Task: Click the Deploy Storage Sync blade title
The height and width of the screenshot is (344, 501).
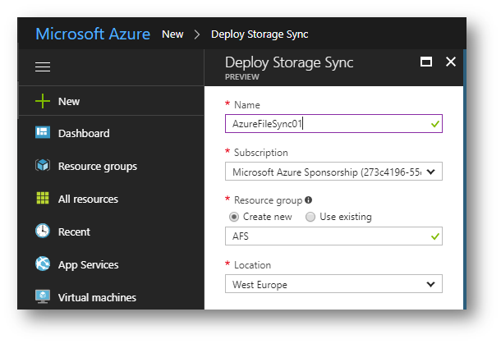Action: [x=289, y=62]
